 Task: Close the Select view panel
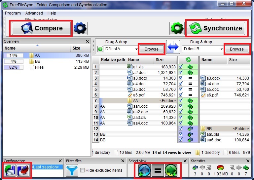pos(185,161)
